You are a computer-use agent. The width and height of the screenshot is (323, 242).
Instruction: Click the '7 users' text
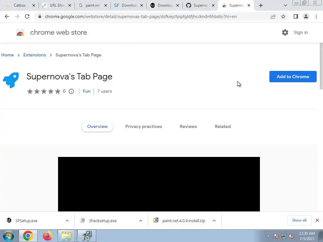coord(105,91)
